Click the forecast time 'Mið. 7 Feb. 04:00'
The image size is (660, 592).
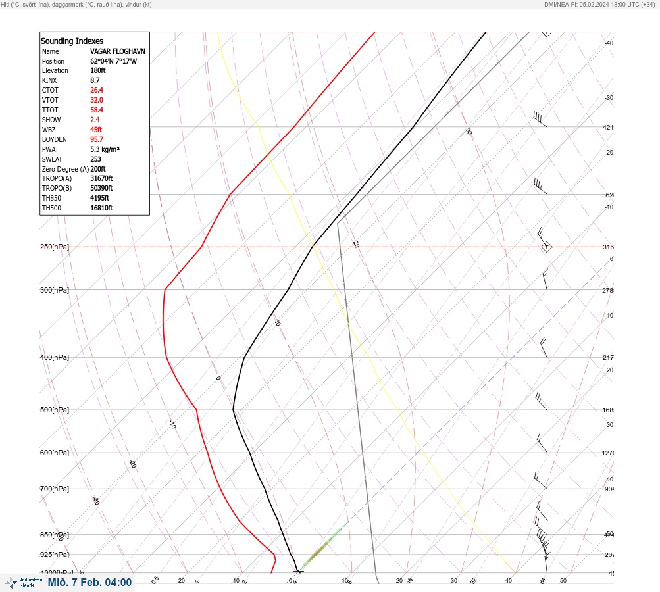(89, 582)
